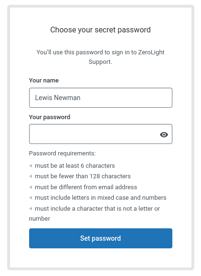Click the 'Password requirements:' text
This screenshot has width=201, height=276.
[x=63, y=153]
